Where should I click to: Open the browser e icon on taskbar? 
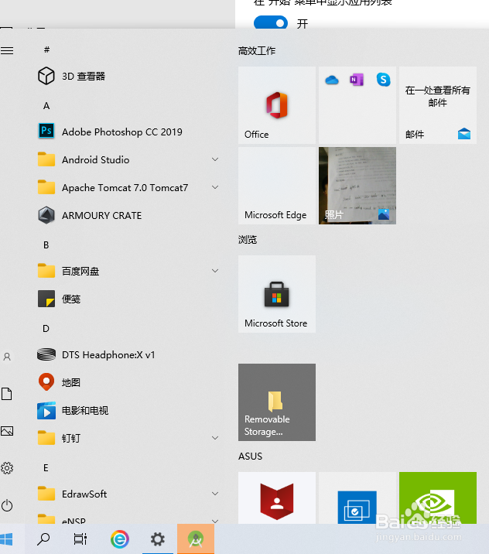(119, 539)
